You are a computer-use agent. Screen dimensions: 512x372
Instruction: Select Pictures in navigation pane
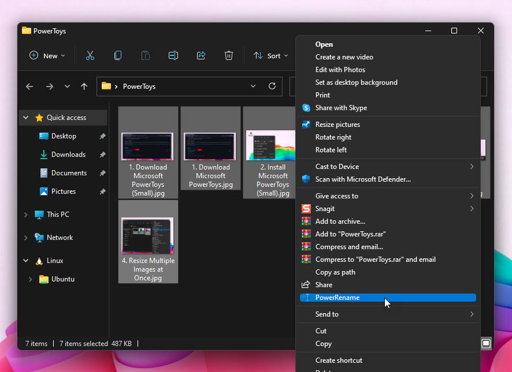click(64, 191)
